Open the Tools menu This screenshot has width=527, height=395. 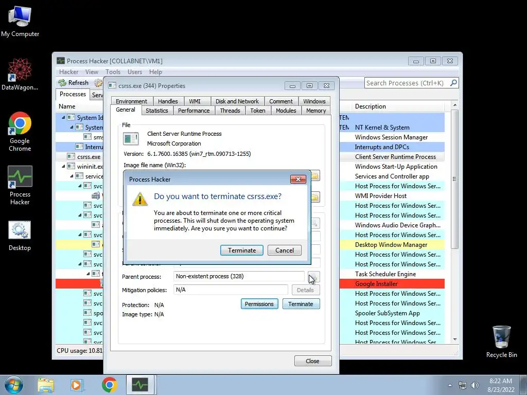tap(113, 72)
